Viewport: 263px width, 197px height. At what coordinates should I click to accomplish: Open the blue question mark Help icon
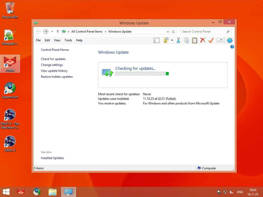232,47
